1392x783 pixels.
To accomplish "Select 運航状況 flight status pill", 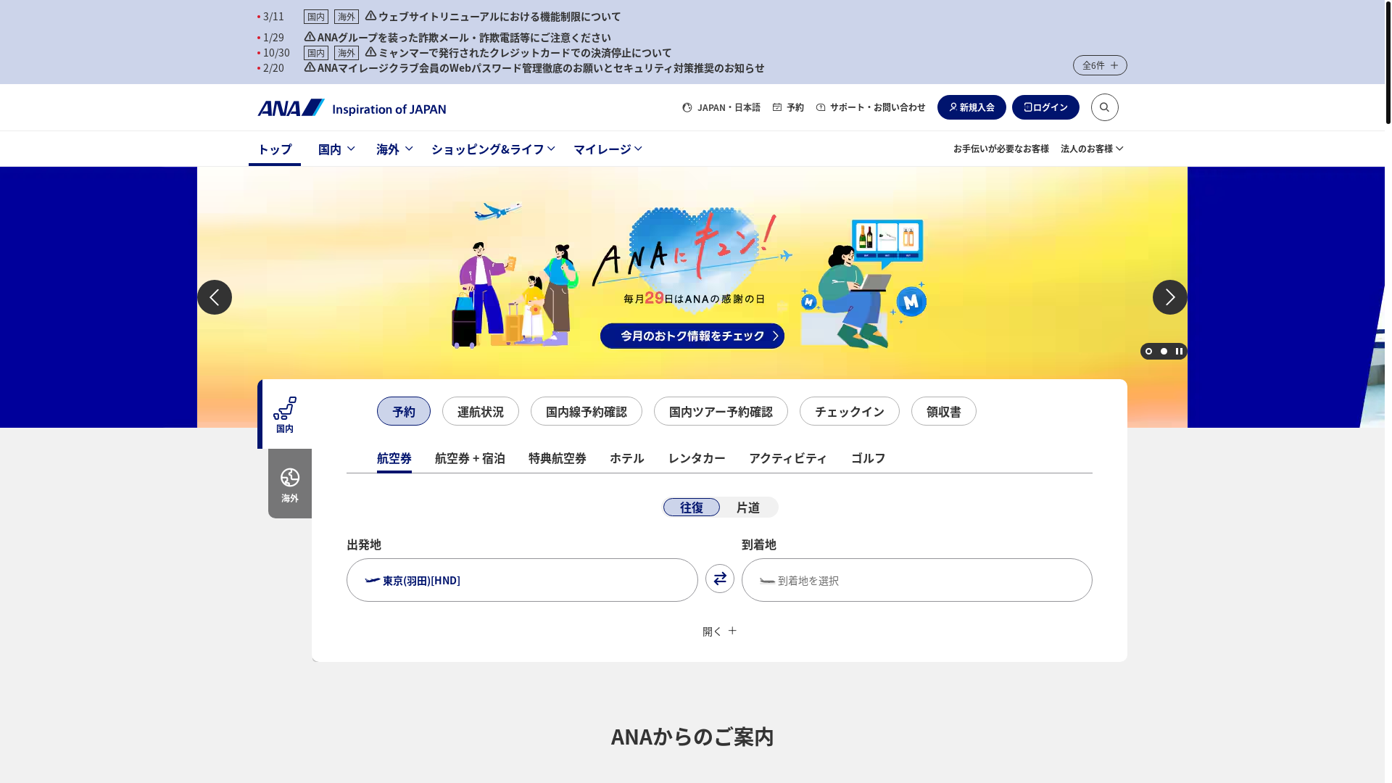I will tap(481, 411).
